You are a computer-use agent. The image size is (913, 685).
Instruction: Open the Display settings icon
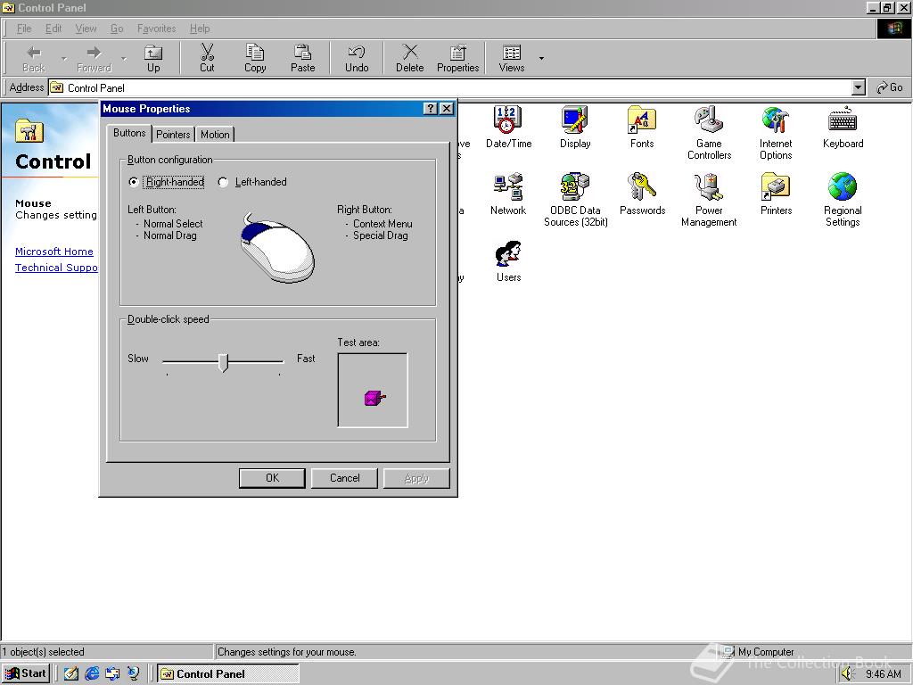[x=575, y=127]
